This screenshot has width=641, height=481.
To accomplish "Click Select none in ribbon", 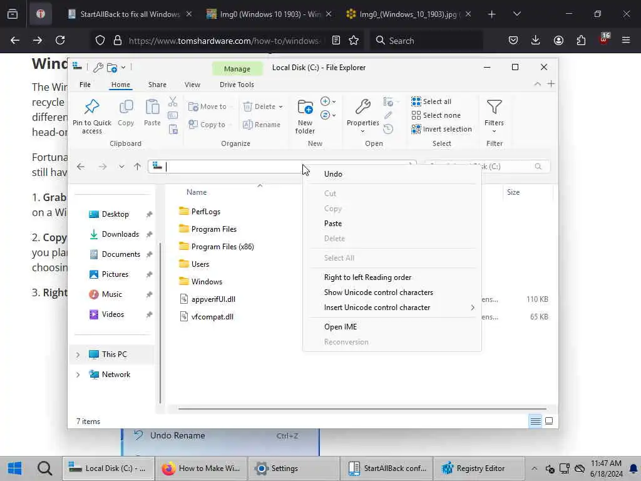I will [x=436, y=115].
